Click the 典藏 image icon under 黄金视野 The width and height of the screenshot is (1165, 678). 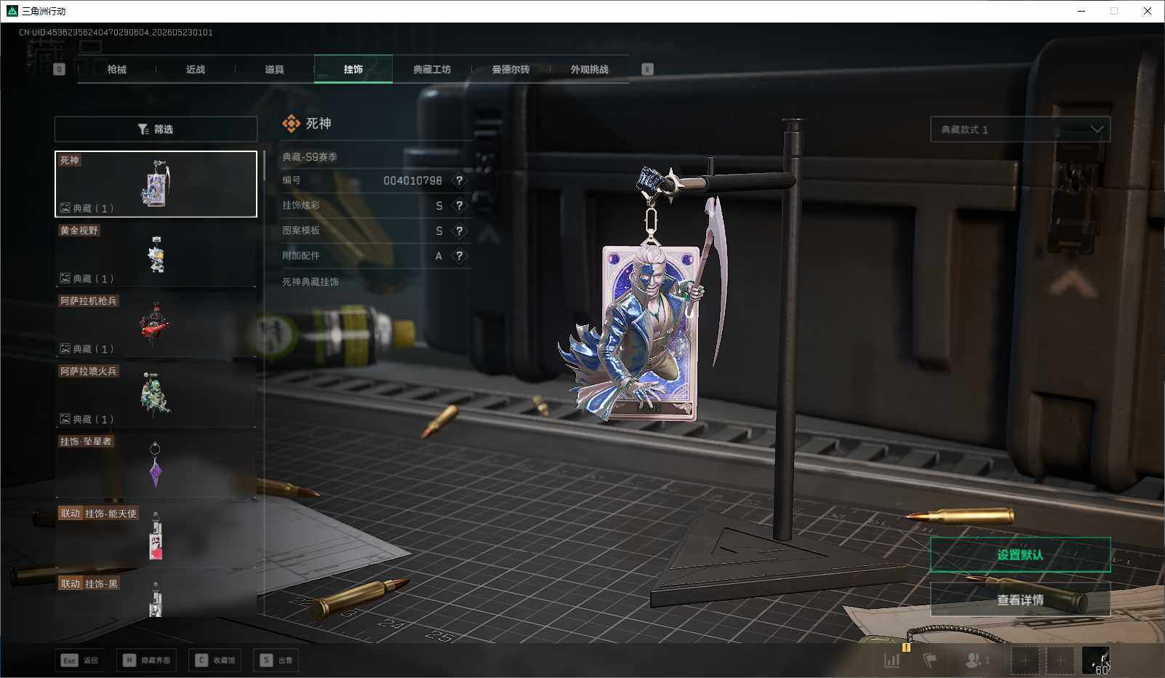tap(65, 279)
